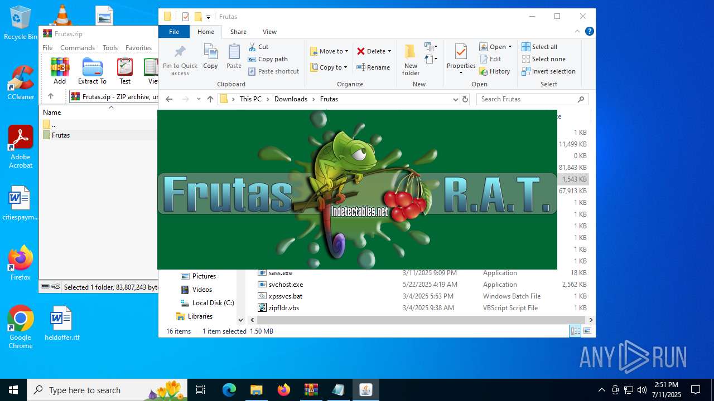The image size is (714, 401).
Task: Open the Explorer Help icon
Action: [589, 32]
